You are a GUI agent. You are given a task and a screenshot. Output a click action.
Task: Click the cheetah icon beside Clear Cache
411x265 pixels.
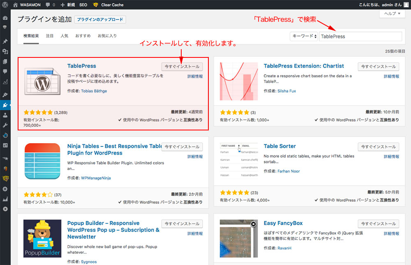click(x=96, y=5)
